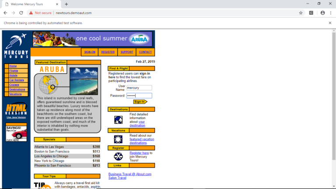The height and width of the screenshot is (189, 336).
Task: Select Flights in left sidebar
Action: [x=14, y=70]
